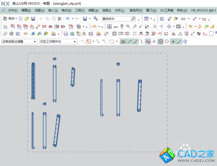Click the Datum Feature Symbol icon
217x166 pixels.
tap(122, 26)
